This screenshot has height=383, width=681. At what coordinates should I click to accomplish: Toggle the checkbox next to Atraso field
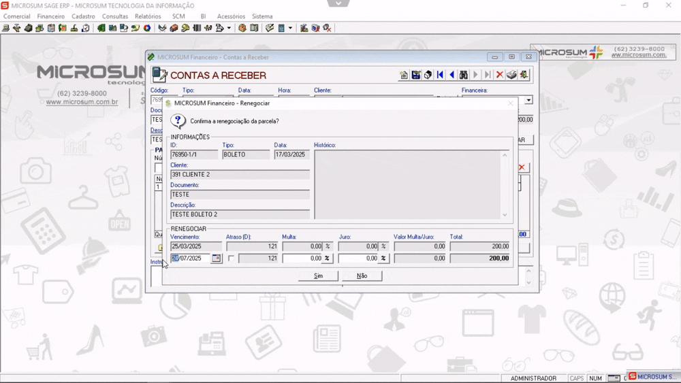coord(232,259)
